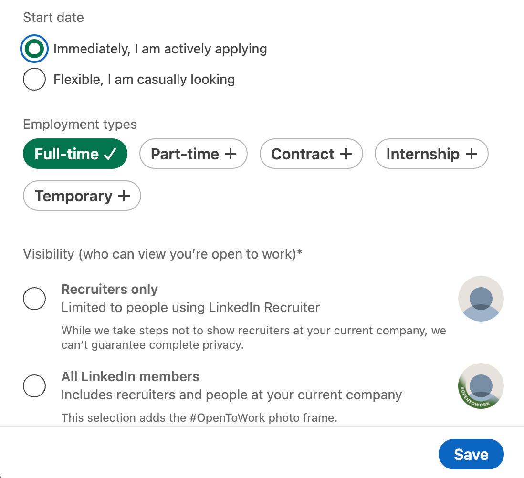
Task: Select Flexible, I am casually looking
Action: click(x=34, y=79)
